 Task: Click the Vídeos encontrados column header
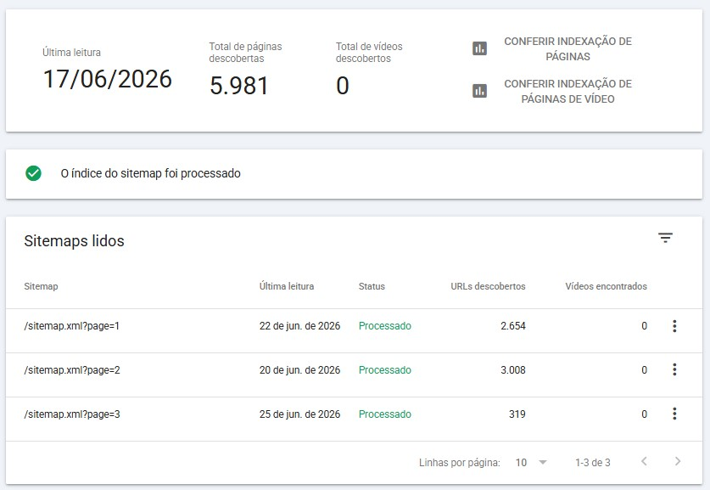point(606,286)
